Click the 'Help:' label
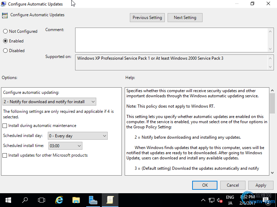The width and height of the screenshot is (277, 207). point(130,78)
